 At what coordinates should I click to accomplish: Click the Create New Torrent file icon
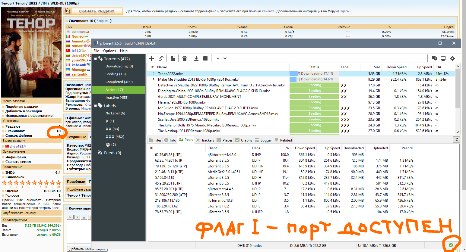click(x=173, y=58)
